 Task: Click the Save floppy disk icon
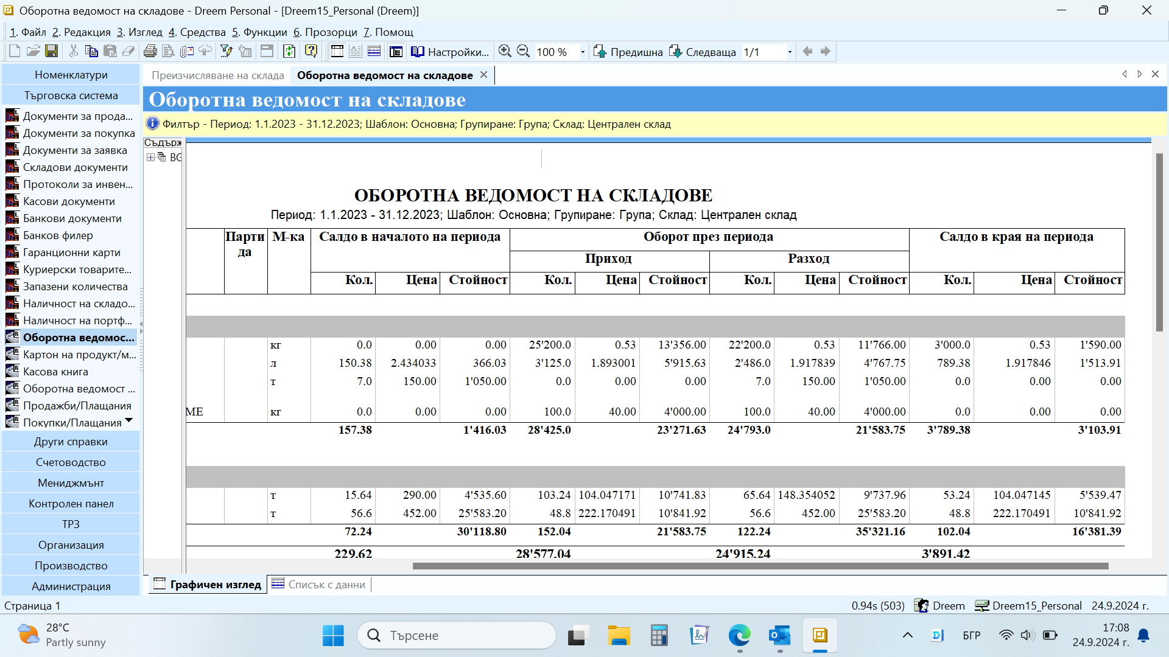(x=52, y=52)
